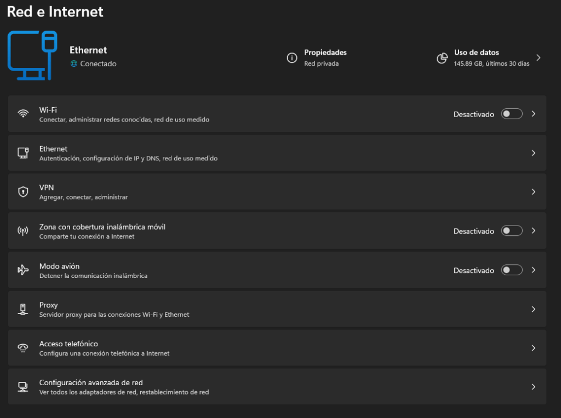The height and width of the screenshot is (418, 561).
Task: Open Configuración avanzada de red chevron
Action: 534,387
